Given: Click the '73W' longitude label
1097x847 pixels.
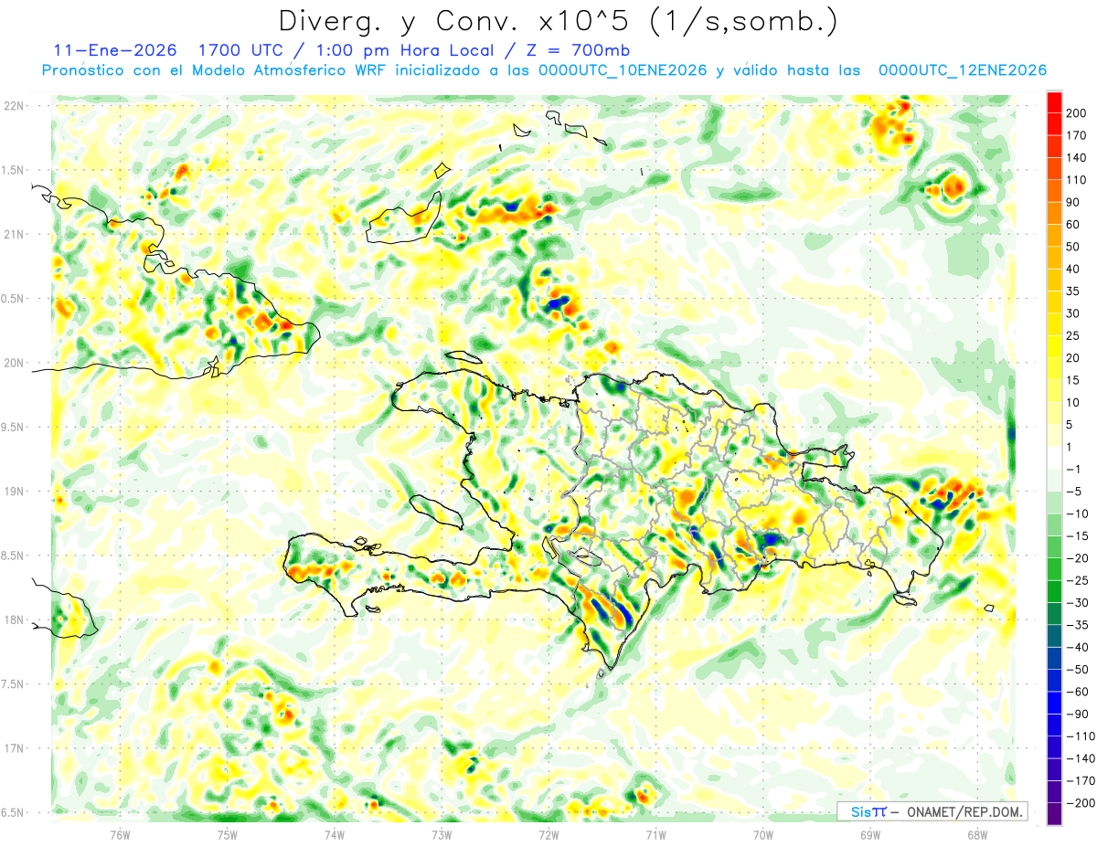Looking at the screenshot, I should [442, 833].
